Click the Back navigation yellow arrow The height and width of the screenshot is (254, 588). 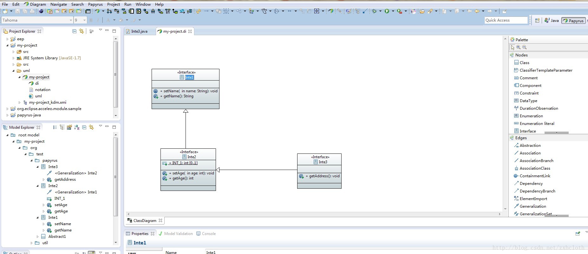(x=477, y=11)
